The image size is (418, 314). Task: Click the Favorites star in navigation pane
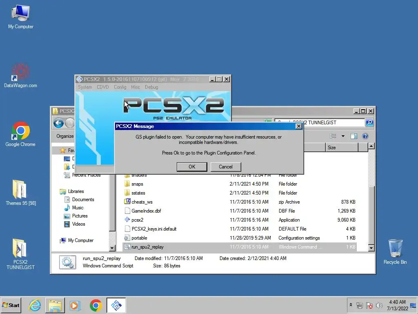(62, 150)
